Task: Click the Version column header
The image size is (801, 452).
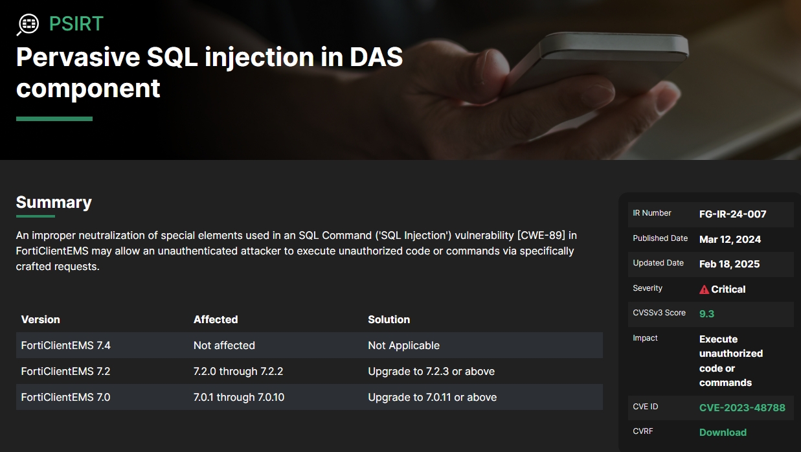Action: click(x=40, y=319)
